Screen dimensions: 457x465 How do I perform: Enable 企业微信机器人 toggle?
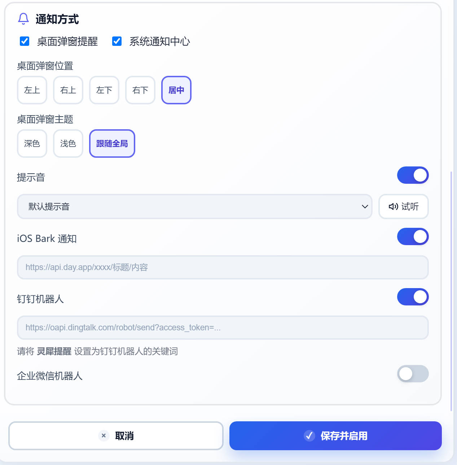point(413,374)
